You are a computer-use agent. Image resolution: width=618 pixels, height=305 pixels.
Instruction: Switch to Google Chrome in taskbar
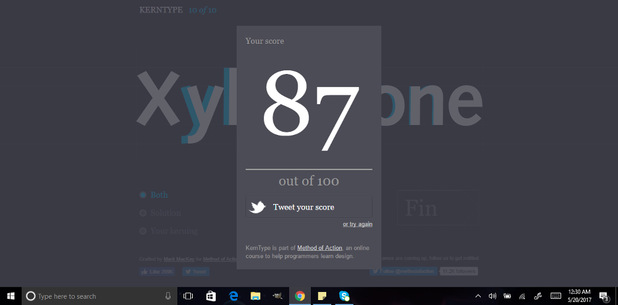click(x=300, y=296)
